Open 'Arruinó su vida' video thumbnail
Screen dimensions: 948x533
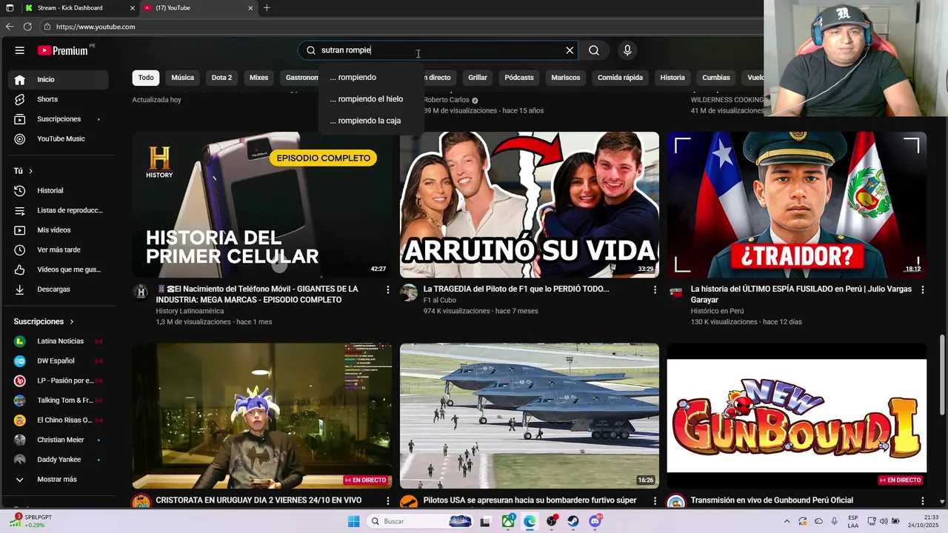coord(530,205)
